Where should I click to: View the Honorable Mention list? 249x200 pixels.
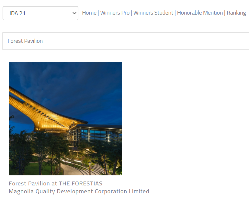coord(200,13)
